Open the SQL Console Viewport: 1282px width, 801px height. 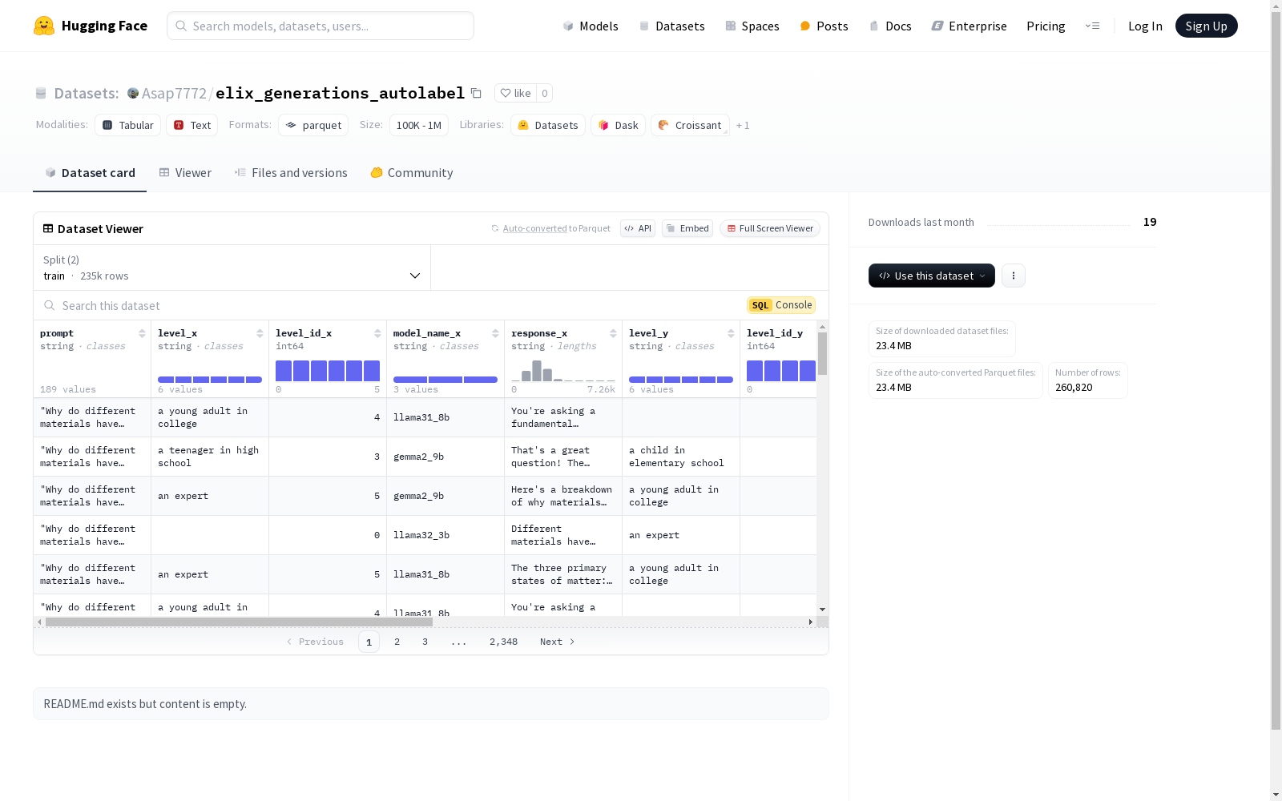click(x=781, y=305)
